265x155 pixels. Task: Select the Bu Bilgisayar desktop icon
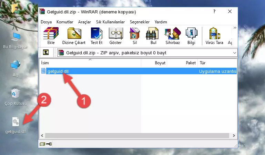click(x=16, y=41)
